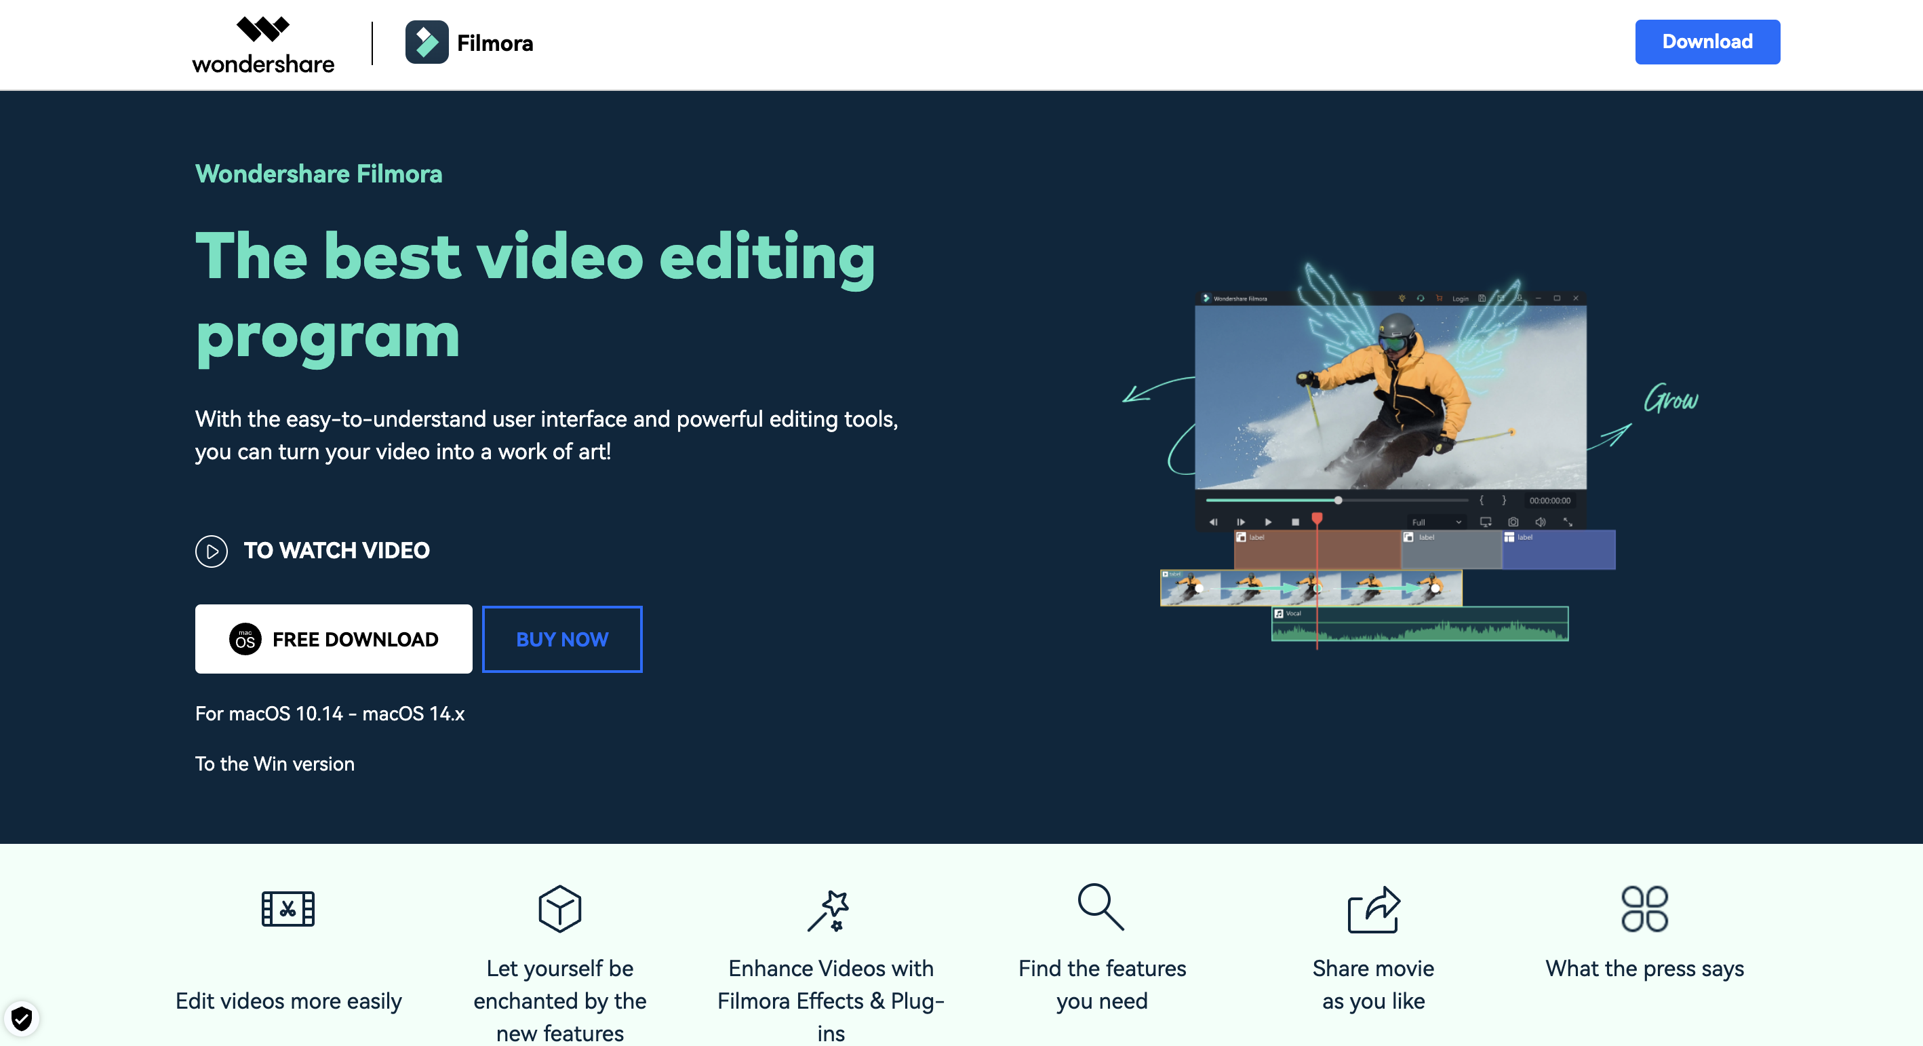Click the green Vocal audio track
The height and width of the screenshot is (1046, 1923).
pyautogui.click(x=1419, y=624)
